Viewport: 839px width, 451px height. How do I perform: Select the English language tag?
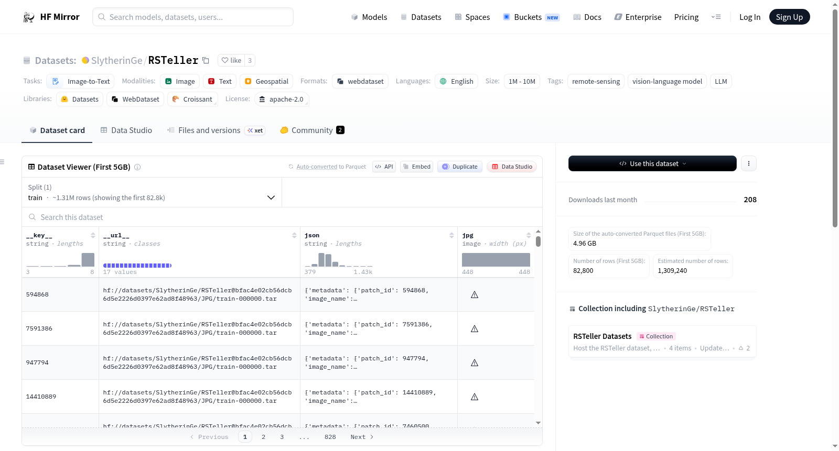click(456, 81)
